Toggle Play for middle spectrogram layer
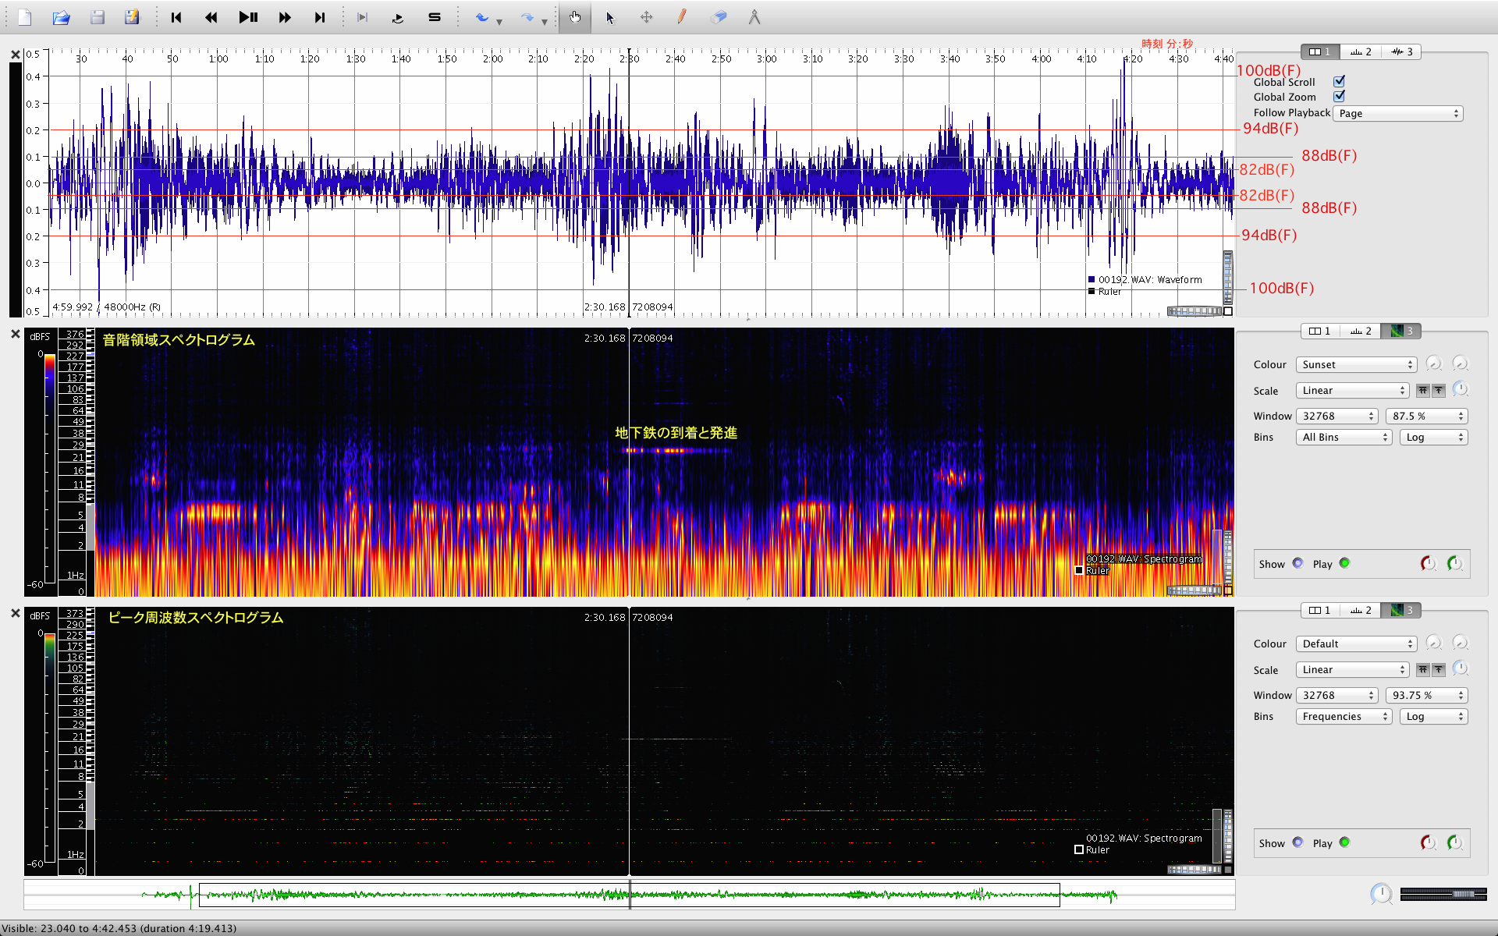Screen dimensions: 1498x936 pos(1344,563)
